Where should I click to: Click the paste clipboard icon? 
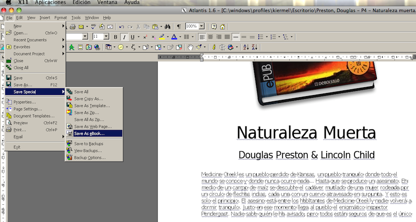click(156, 26)
